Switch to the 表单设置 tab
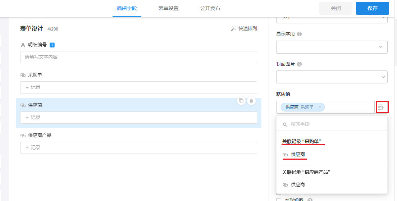 click(168, 8)
